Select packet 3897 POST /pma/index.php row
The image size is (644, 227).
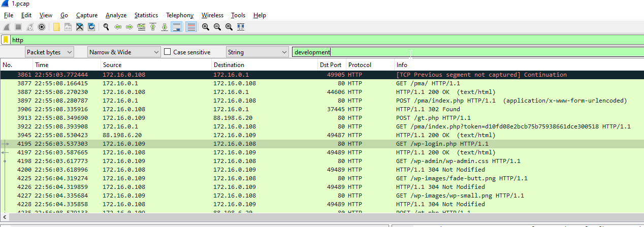click(x=322, y=101)
